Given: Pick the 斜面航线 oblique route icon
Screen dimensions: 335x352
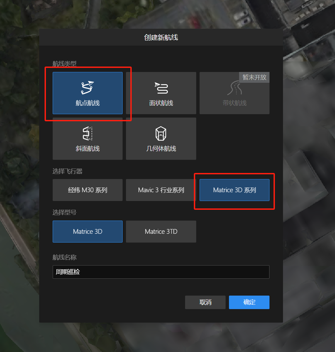Looking at the screenshot, I should point(87,133).
